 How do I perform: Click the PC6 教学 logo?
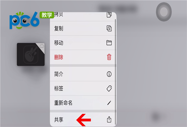31,20
